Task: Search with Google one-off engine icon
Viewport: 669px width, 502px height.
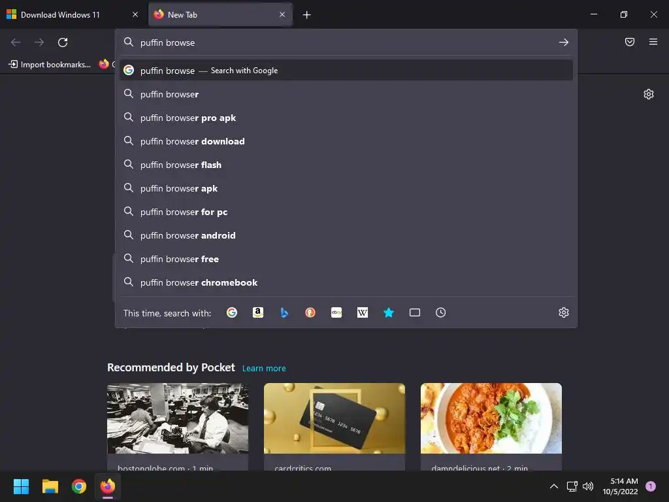Action: click(x=232, y=313)
